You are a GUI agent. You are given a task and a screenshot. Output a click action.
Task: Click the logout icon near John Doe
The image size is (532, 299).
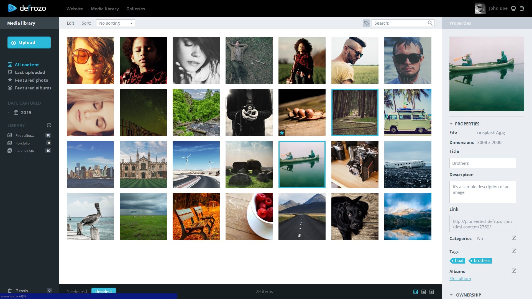522,9
